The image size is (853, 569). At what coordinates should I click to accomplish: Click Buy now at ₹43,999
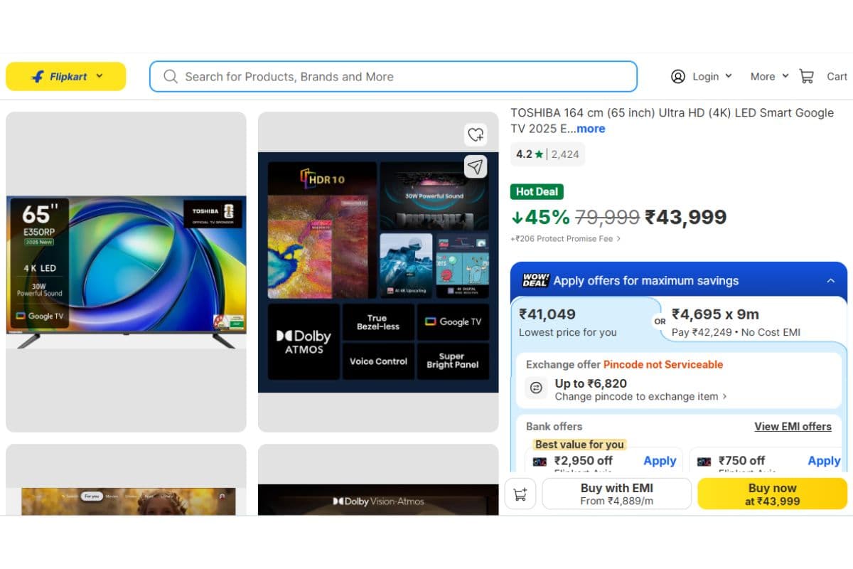772,494
